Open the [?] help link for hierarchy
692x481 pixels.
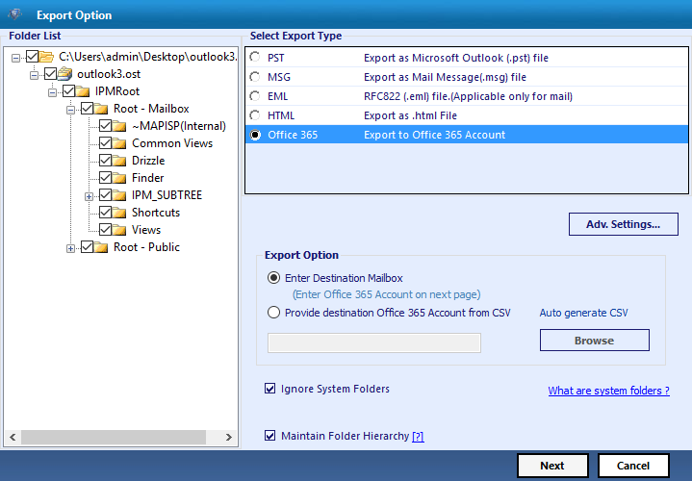click(418, 437)
